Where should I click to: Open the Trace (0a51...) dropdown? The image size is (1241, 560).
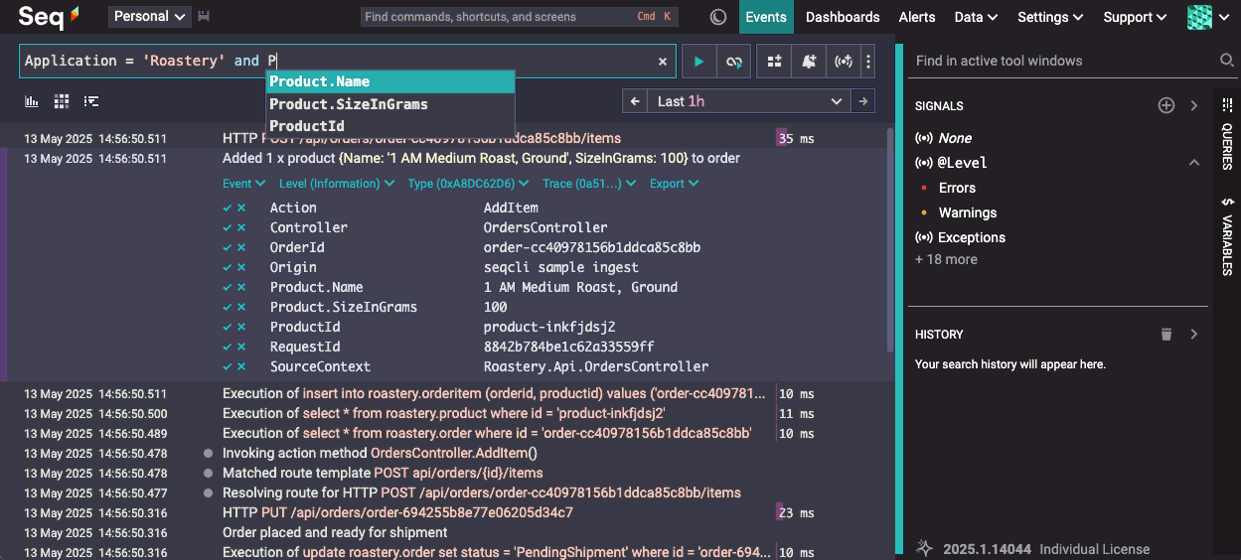590,184
